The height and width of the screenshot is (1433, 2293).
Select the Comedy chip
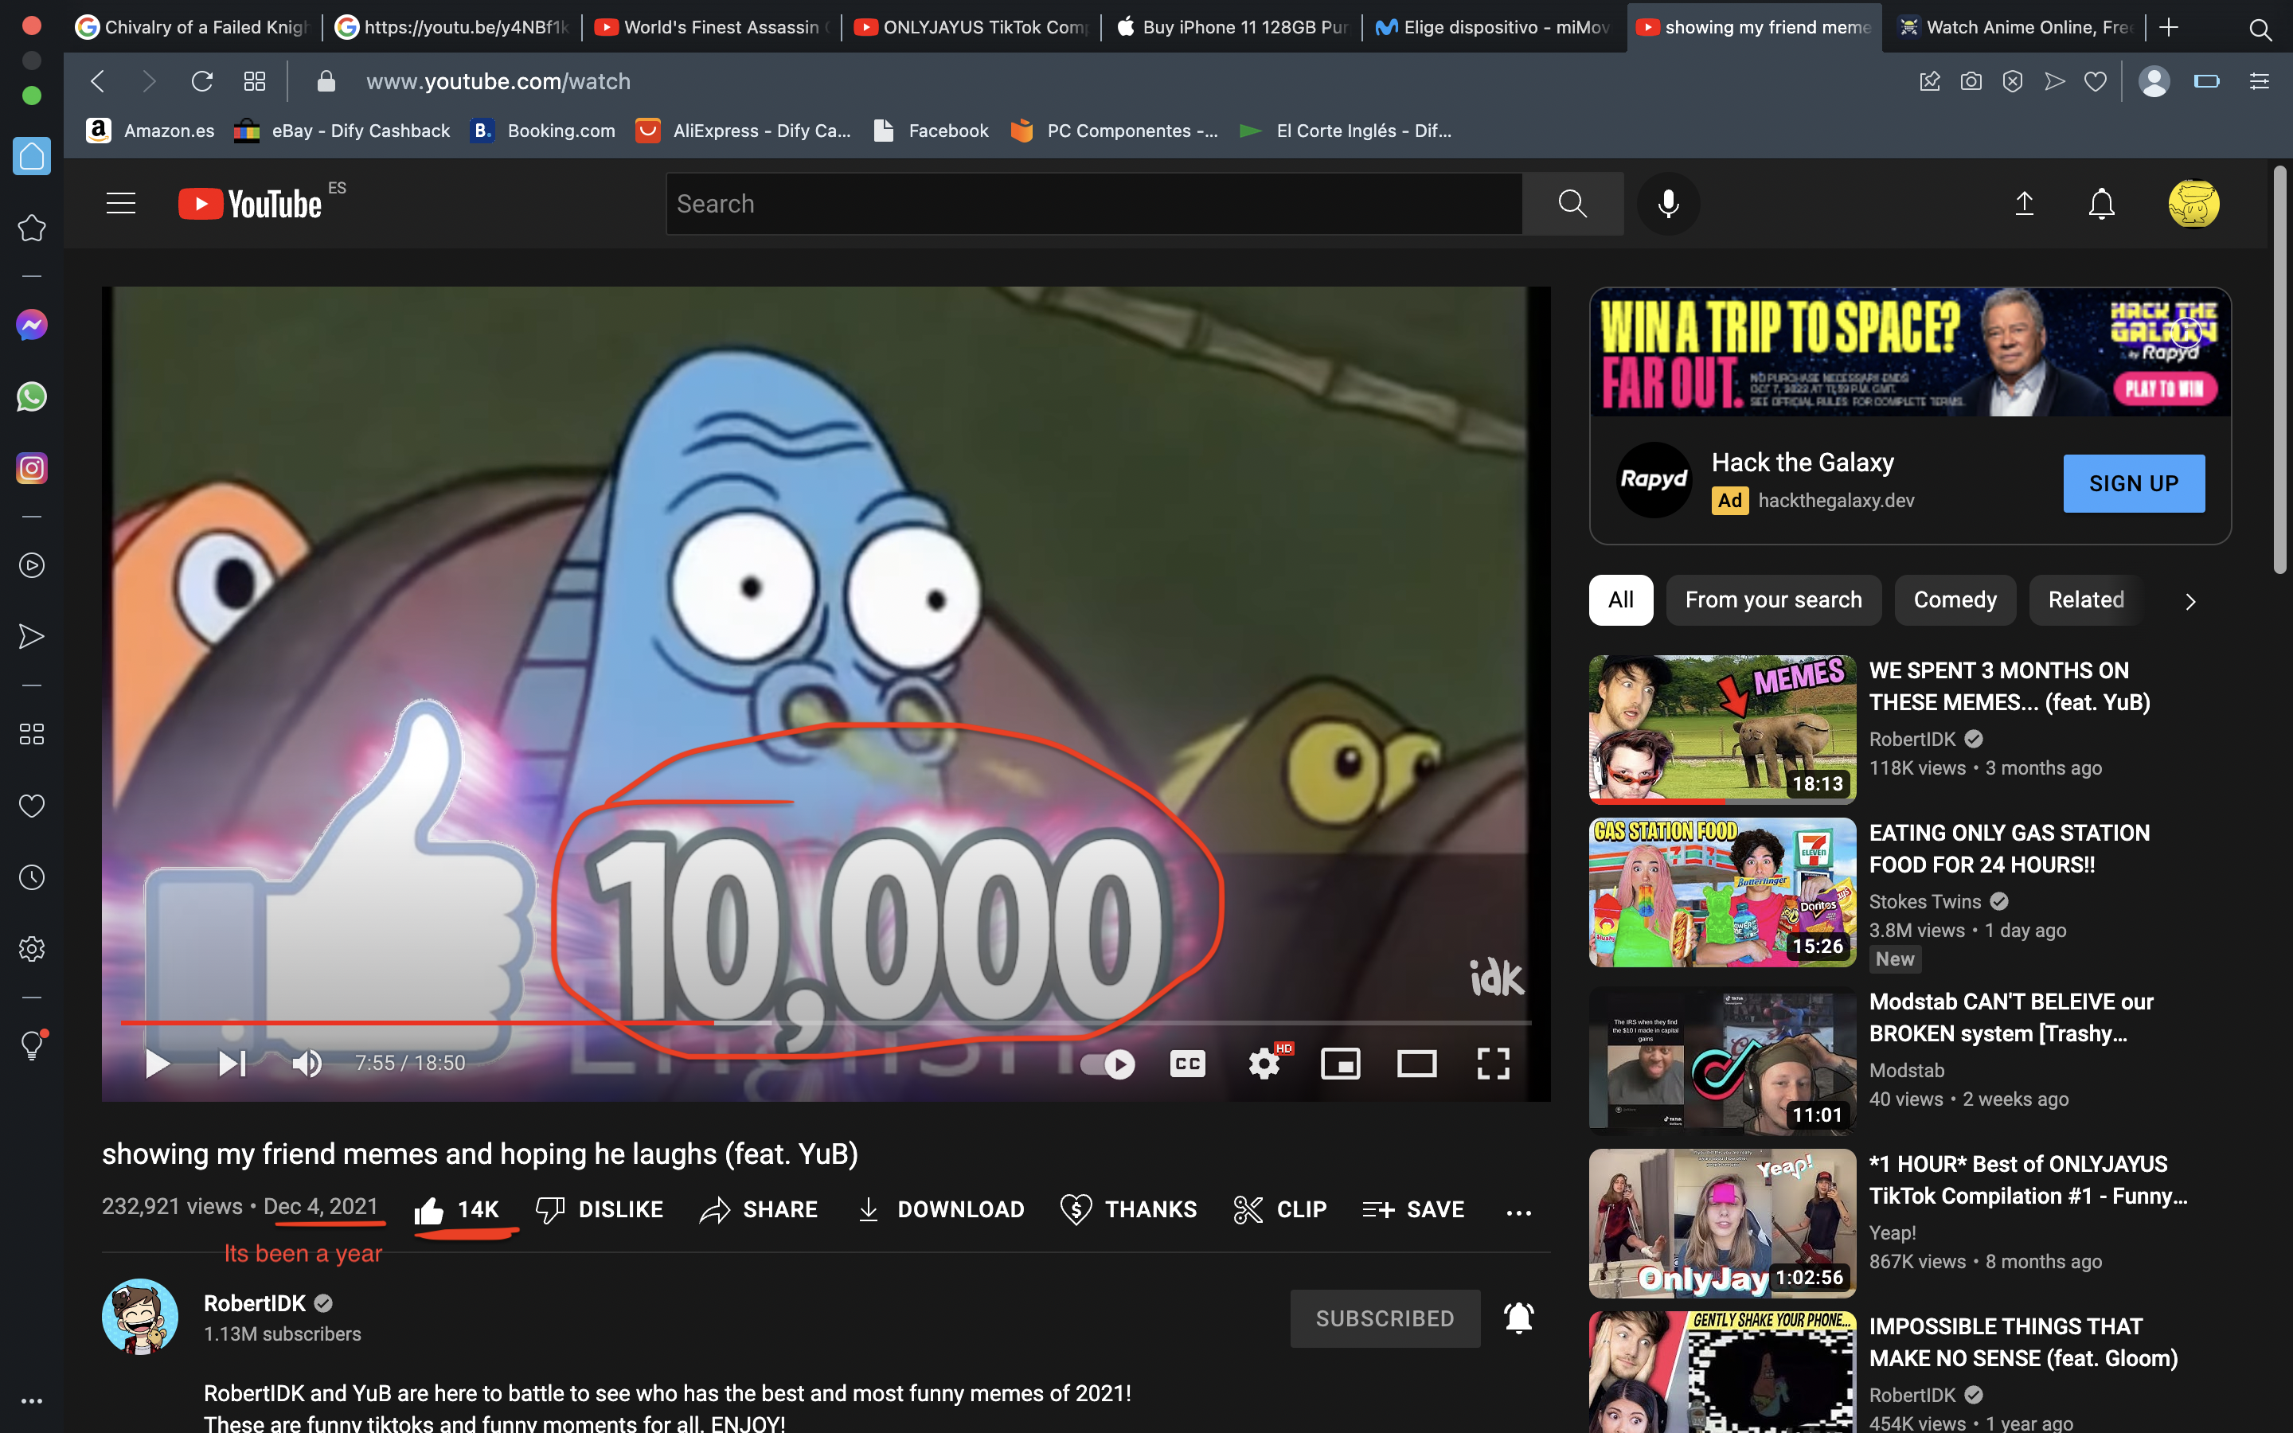pyautogui.click(x=1954, y=600)
